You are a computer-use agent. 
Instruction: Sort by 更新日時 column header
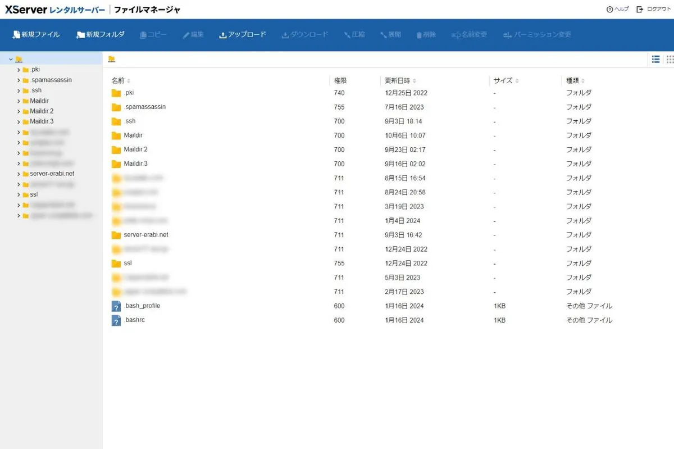400,81
